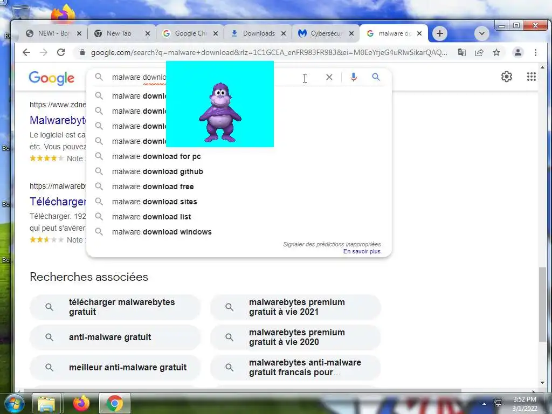Search meilleur anti-malware gratuit
The width and height of the screenshot is (552, 414).
[x=115, y=368]
